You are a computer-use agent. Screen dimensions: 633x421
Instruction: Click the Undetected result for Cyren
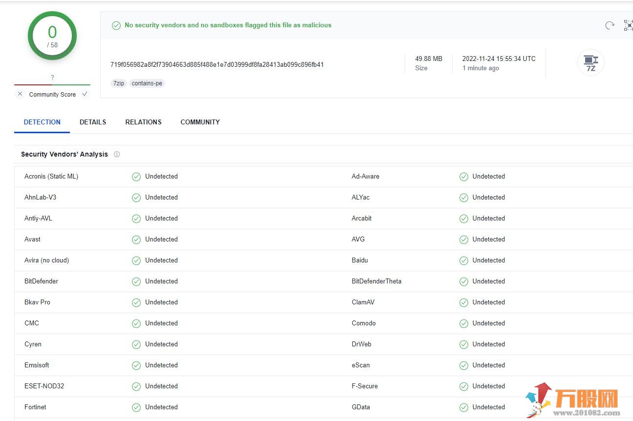pyautogui.click(x=161, y=344)
